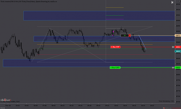Click the red position quantity box showing 4
Image resolution: width=181 pixels, height=109 pixels.
[x=130, y=36]
